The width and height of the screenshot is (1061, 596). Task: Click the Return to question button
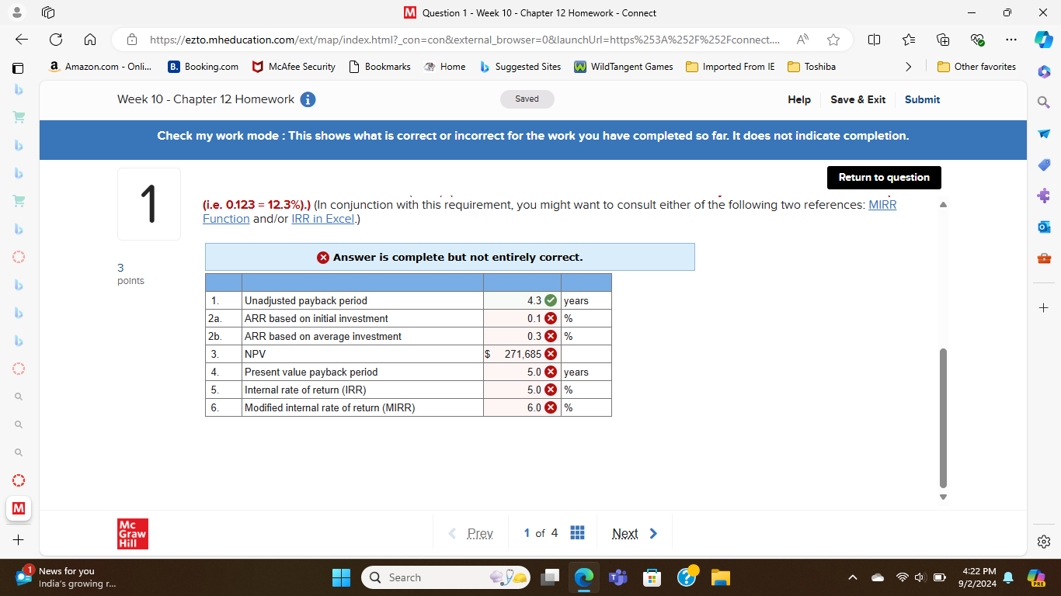point(884,178)
